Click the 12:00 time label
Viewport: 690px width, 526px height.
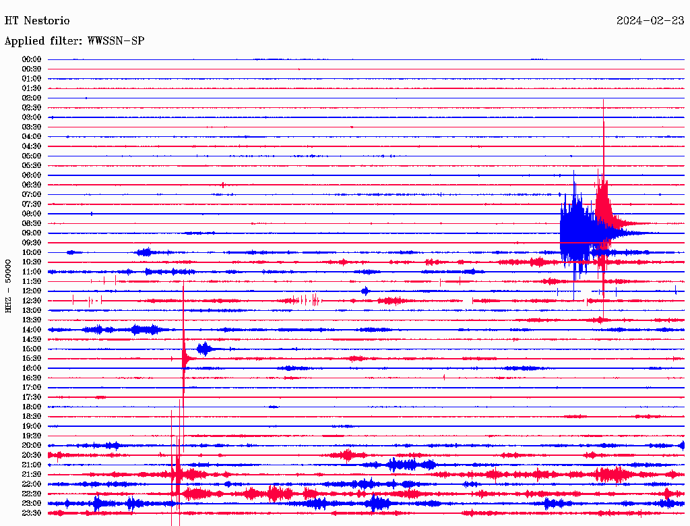32,291
